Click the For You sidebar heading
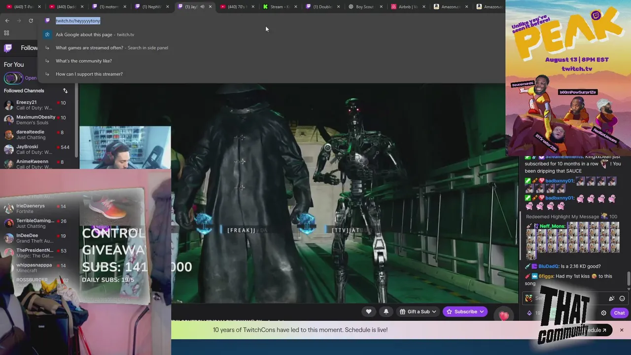The height and width of the screenshot is (355, 631). coord(14,65)
